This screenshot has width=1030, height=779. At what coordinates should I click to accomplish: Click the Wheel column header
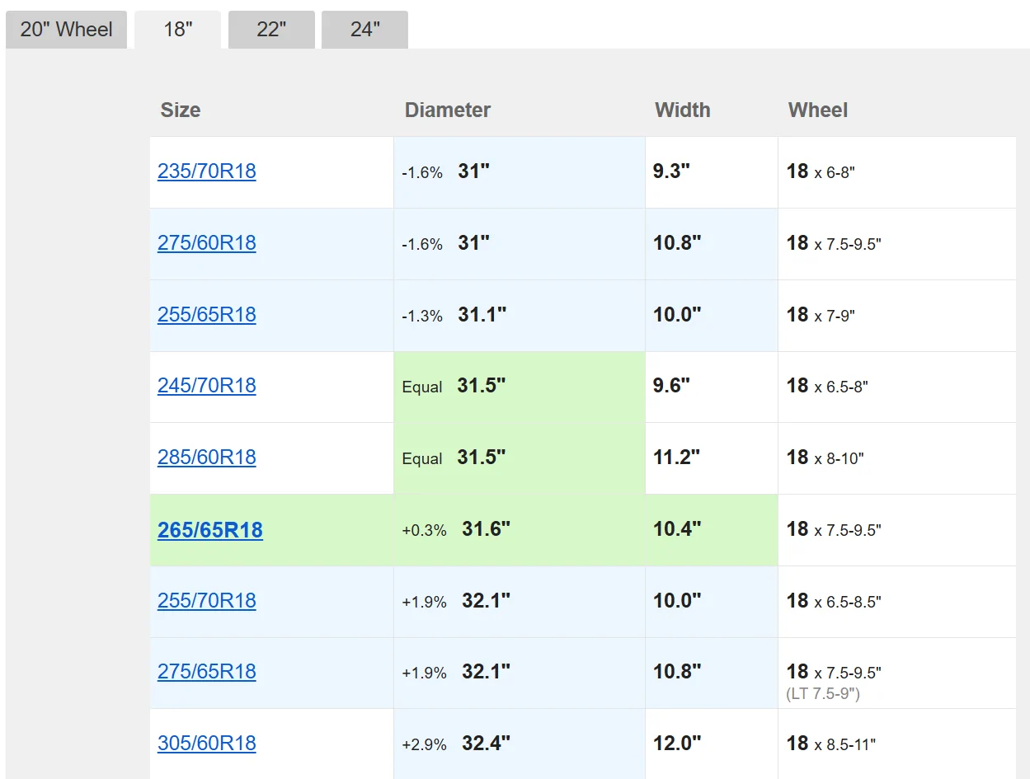point(817,110)
